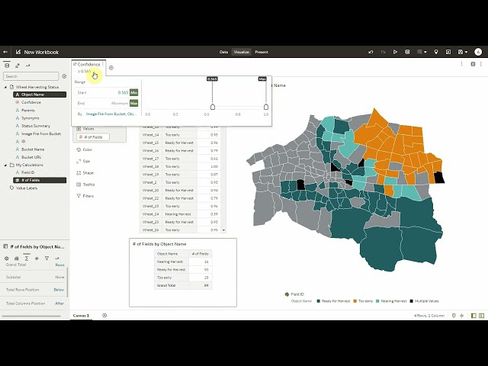
Task: Switch to the Data tab
Action: (x=223, y=52)
